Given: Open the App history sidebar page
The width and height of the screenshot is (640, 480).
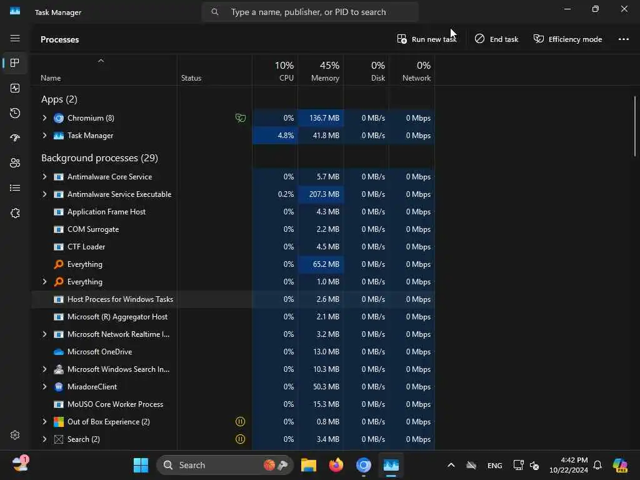Looking at the screenshot, I should tap(15, 113).
